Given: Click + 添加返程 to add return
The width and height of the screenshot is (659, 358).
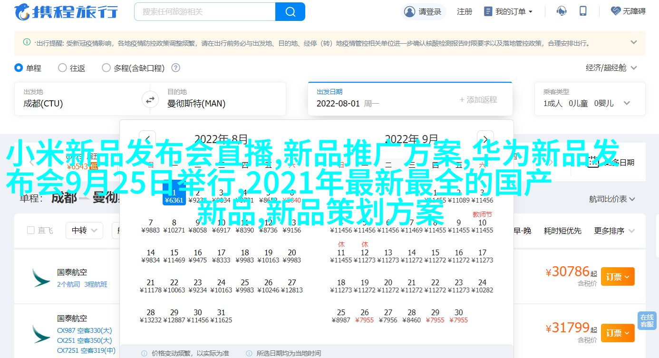Looking at the screenshot, I should pos(478,99).
